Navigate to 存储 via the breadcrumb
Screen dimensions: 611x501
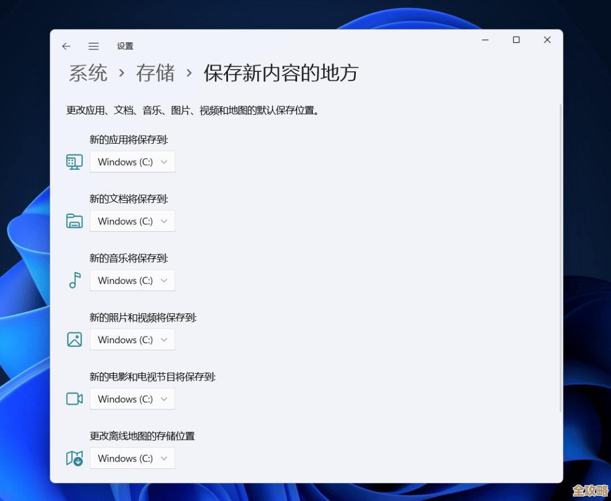(x=155, y=74)
